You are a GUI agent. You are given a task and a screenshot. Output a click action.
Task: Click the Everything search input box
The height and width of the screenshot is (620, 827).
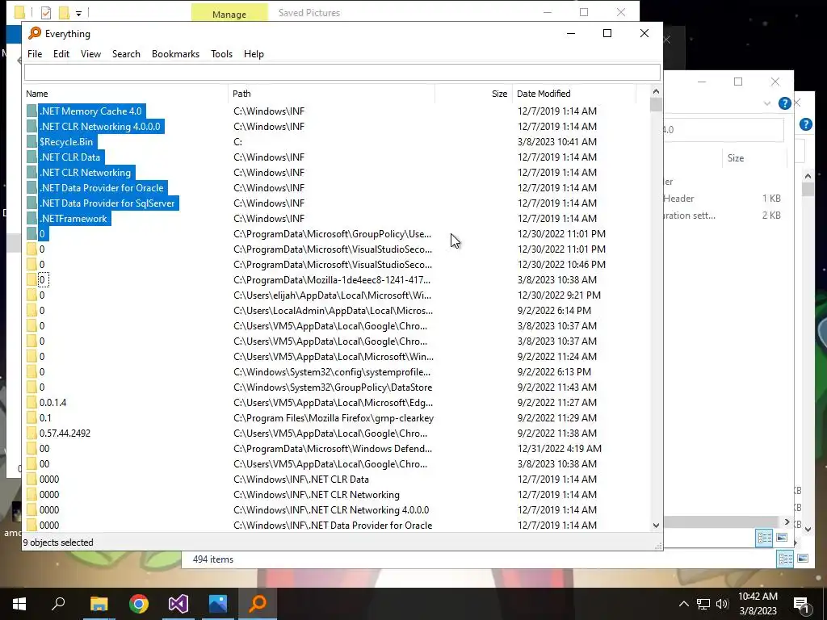tap(342, 72)
